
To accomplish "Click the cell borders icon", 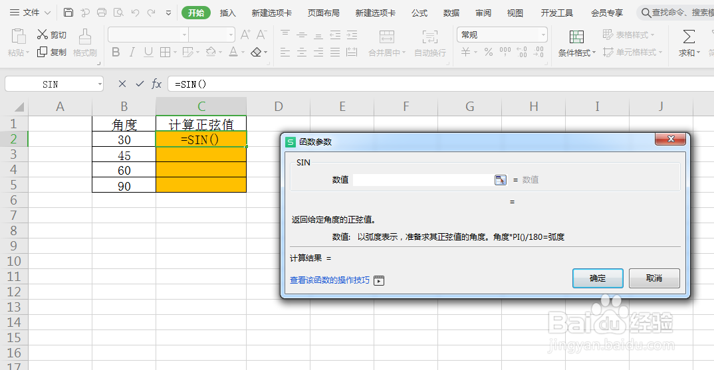I will point(165,52).
